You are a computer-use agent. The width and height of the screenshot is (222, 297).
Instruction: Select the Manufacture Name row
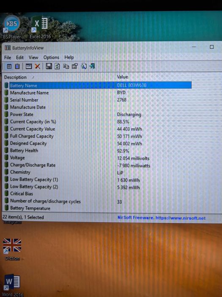[x=98, y=92]
